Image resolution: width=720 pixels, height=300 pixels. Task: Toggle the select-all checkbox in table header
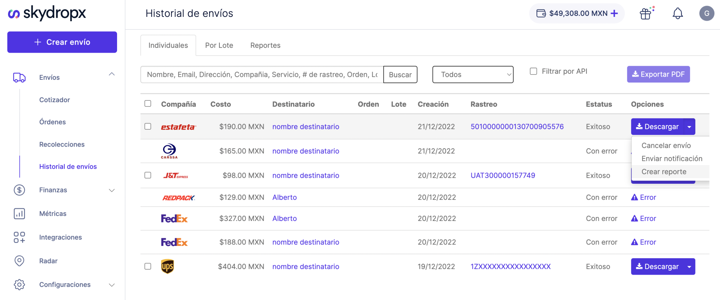coord(148,104)
